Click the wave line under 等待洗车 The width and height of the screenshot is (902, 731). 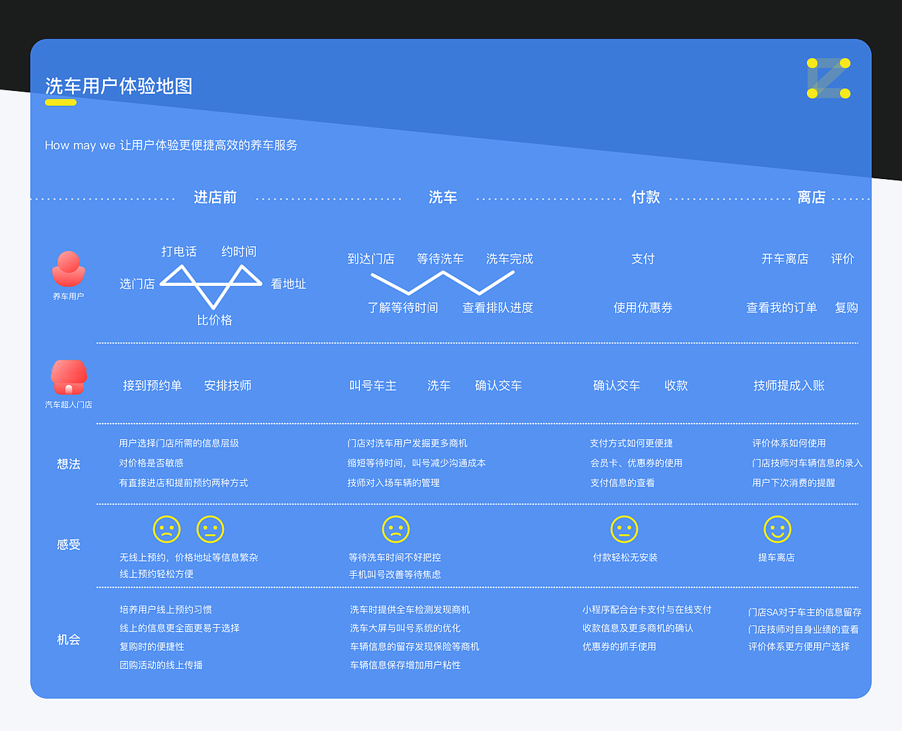pos(443,283)
